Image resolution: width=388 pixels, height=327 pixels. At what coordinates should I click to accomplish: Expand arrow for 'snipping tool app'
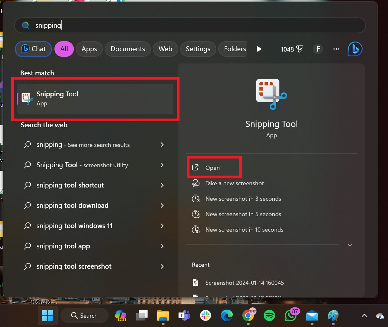162,246
